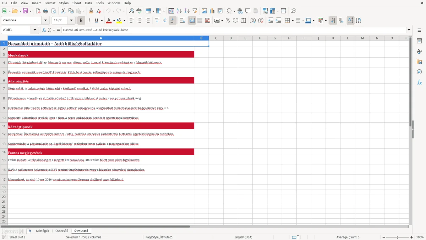Click the zoom-in plus button
This screenshot has height=240, width=426.
point(411,237)
